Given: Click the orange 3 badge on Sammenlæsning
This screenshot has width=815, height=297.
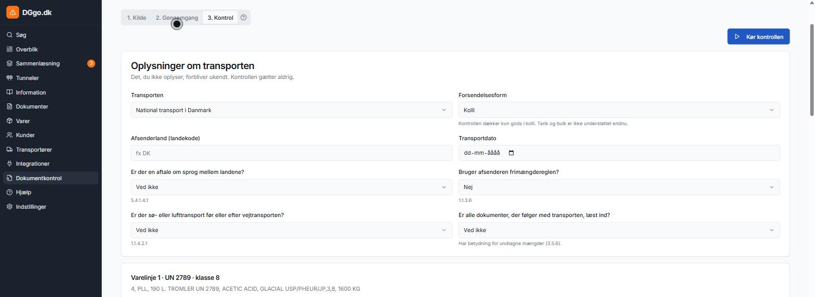Looking at the screenshot, I should (91, 63).
